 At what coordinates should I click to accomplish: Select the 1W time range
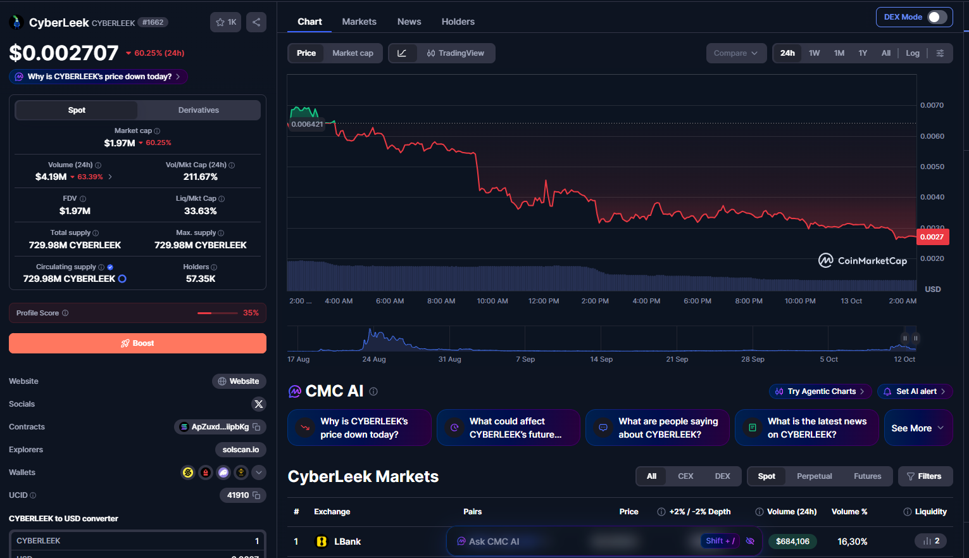coord(814,53)
